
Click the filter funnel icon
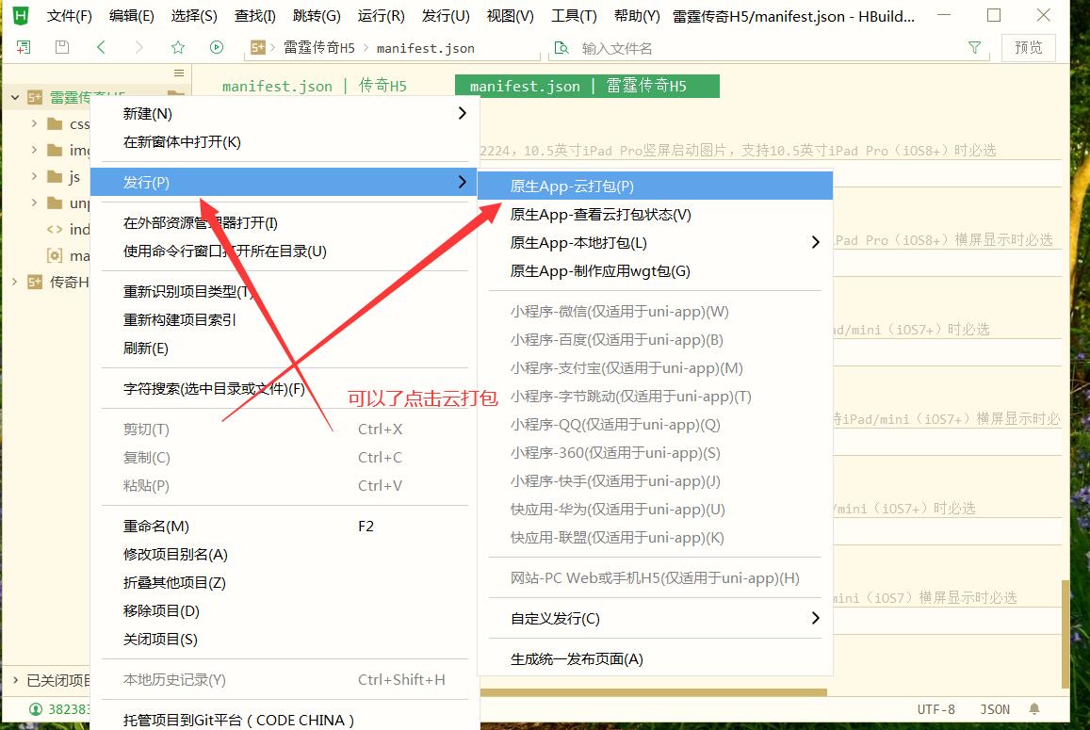tap(974, 47)
